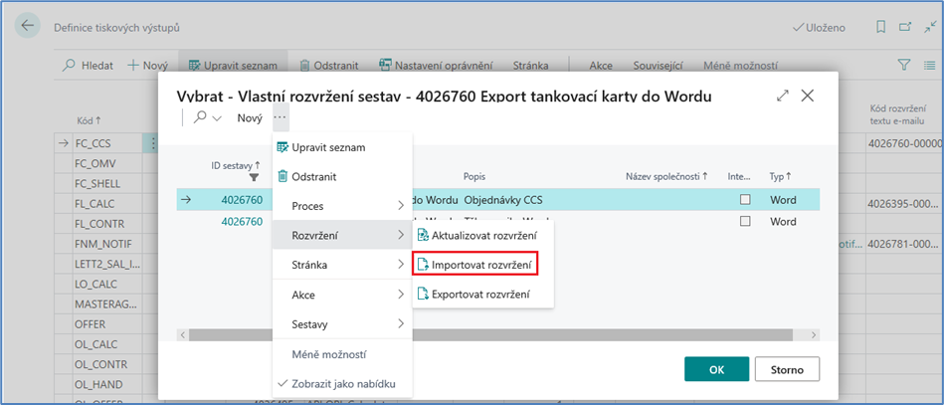Click the horizontal scrollbar in the dialog
This screenshot has height=405, width=944.
497,334
